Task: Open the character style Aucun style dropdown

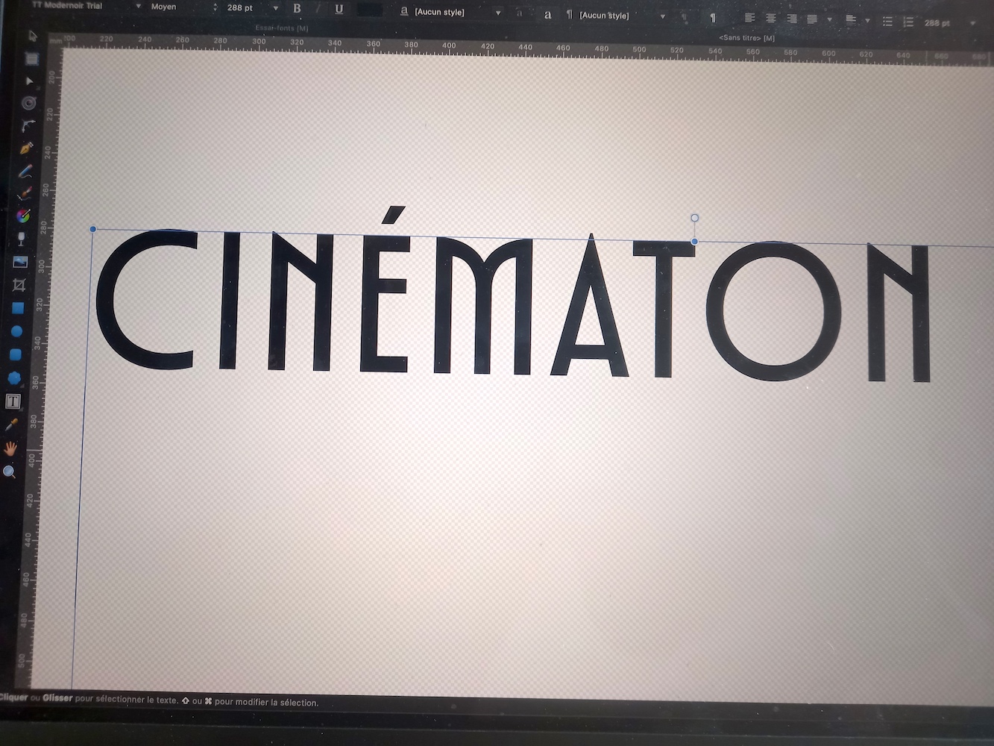Action: point(498,13)
